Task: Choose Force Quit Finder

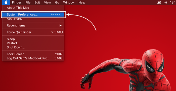Action: (33, 32)
